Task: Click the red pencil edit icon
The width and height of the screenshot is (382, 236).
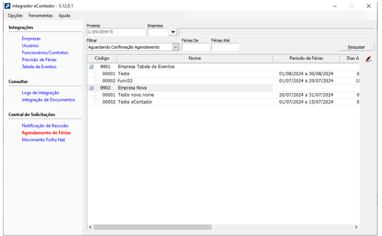Action: pyautogui.click(x=369, y=59)
